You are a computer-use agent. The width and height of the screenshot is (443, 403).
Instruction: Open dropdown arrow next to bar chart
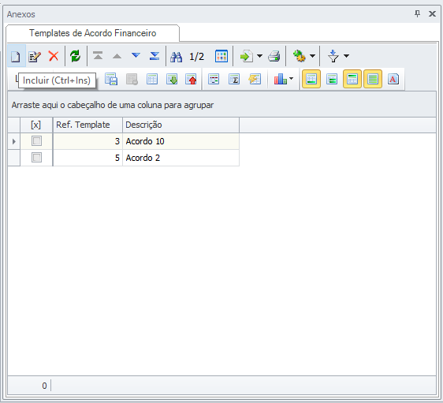pos(291,79)
